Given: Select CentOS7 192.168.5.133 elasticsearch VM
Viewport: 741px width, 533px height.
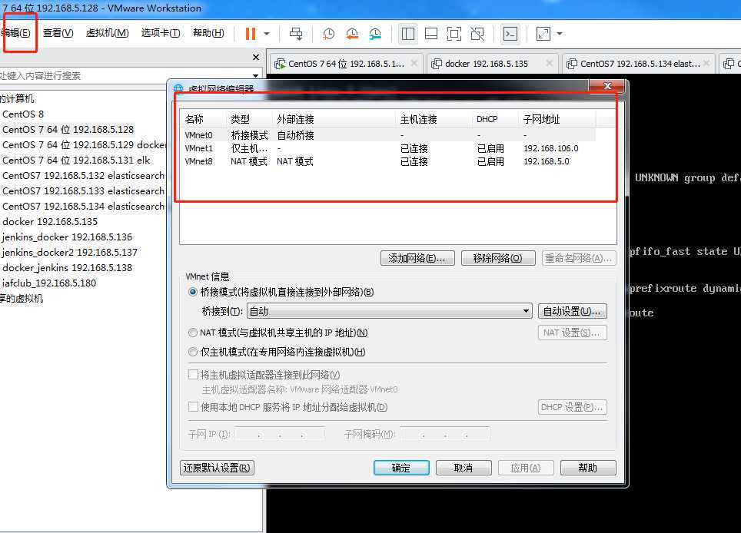Looking at the screenshot, I should coord(83,190).
